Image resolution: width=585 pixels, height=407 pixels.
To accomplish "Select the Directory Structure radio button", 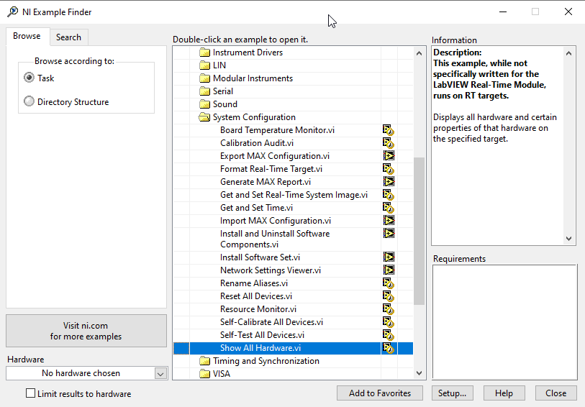I will click(30, 101).
